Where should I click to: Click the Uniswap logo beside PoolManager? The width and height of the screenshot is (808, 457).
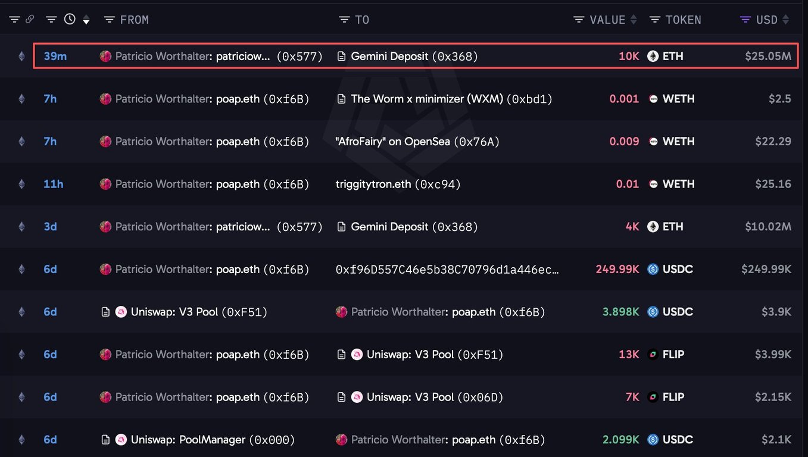pos(121,440)
